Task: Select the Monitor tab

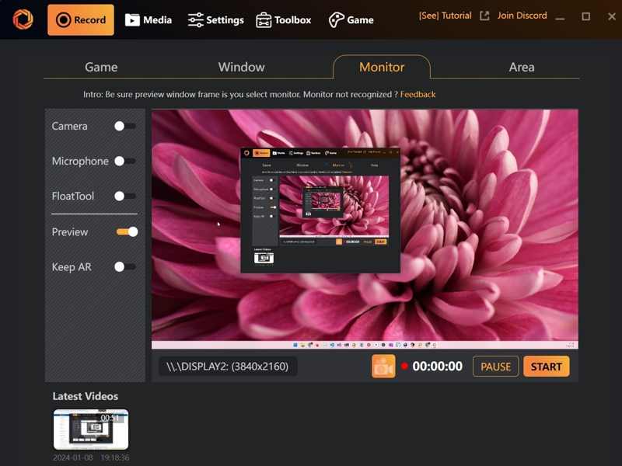Action: (x=382, y=67)
